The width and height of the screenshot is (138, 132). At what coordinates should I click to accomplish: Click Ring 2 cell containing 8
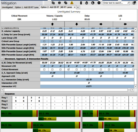(x=39, y=101)
